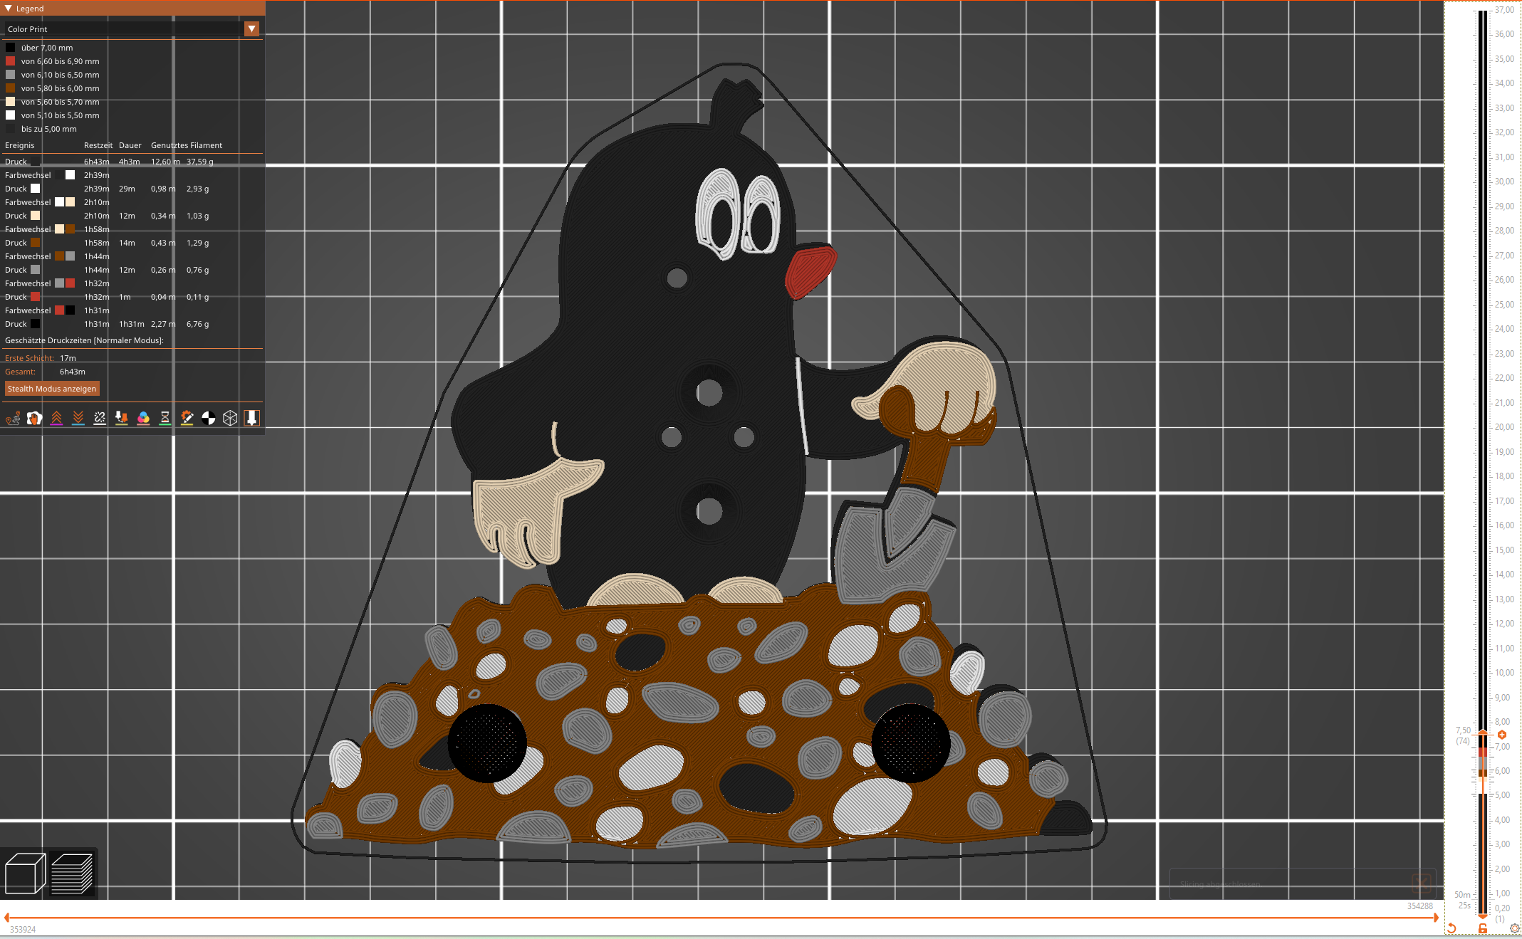Toggle pause prints using the hourglass icon

tap(164, 418)
